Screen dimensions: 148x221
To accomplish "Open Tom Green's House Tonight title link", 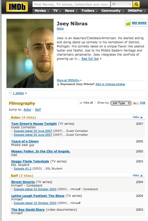I will point(34,124).
